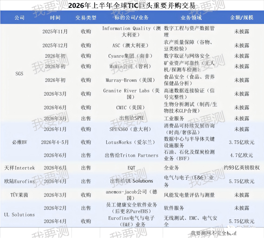This screenshot has height=238, width=264.
Task: Select the 2026年2月 date cell
Action: coord(55,208)
